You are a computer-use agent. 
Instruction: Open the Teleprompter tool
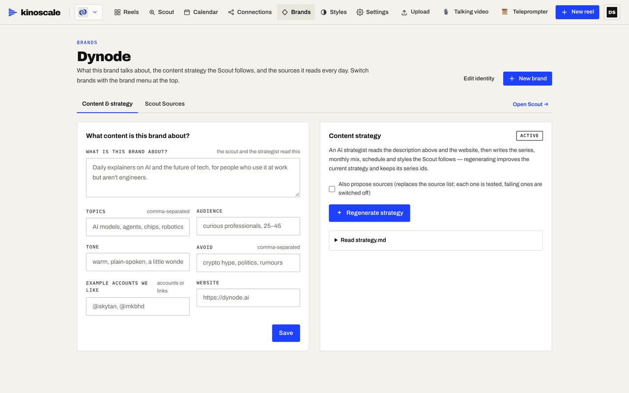(524, 12)
